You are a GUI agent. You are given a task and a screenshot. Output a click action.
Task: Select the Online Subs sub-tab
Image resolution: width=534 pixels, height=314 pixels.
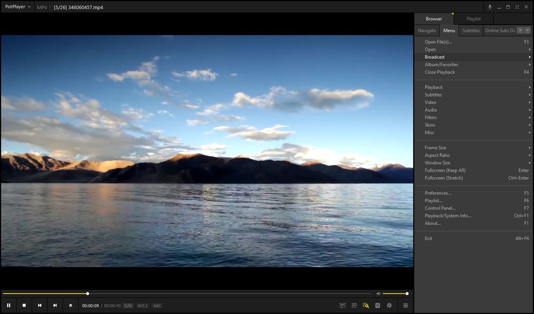[499, 30]
